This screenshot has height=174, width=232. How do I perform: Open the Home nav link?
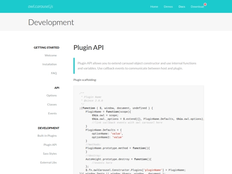(154, 6)
